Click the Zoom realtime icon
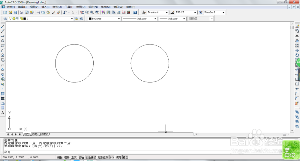The image size is (300, 161). click(x=87, y=12)
